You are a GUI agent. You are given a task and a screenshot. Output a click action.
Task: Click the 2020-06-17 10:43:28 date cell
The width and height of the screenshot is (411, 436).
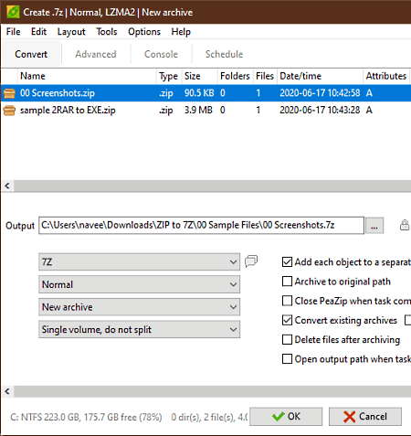point(320,110)
